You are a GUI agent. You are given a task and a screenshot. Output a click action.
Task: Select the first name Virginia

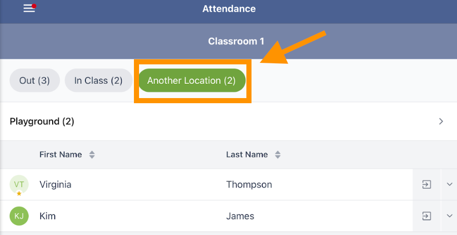(x=55, y=185)
